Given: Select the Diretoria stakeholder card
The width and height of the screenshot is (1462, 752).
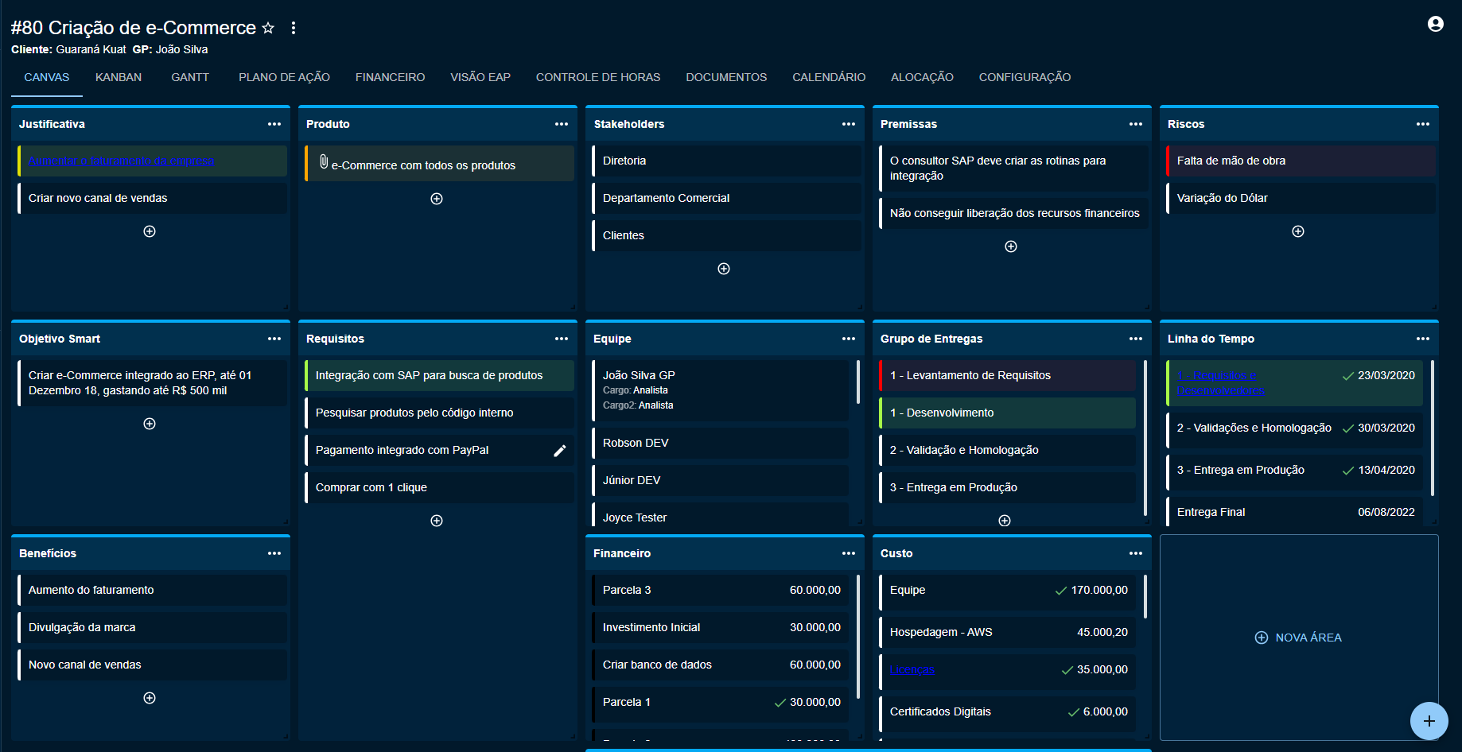Looking at the screenshot, I should [x=726, y=161].
